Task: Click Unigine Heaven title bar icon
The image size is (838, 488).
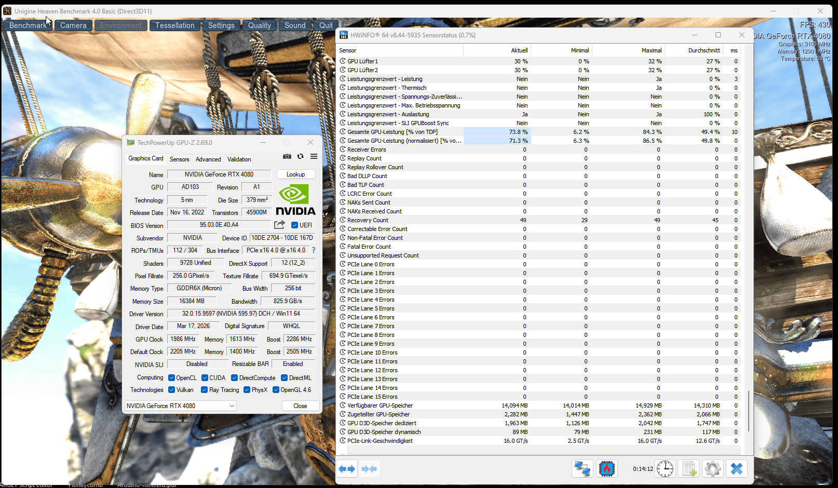Action: [7, 11]
